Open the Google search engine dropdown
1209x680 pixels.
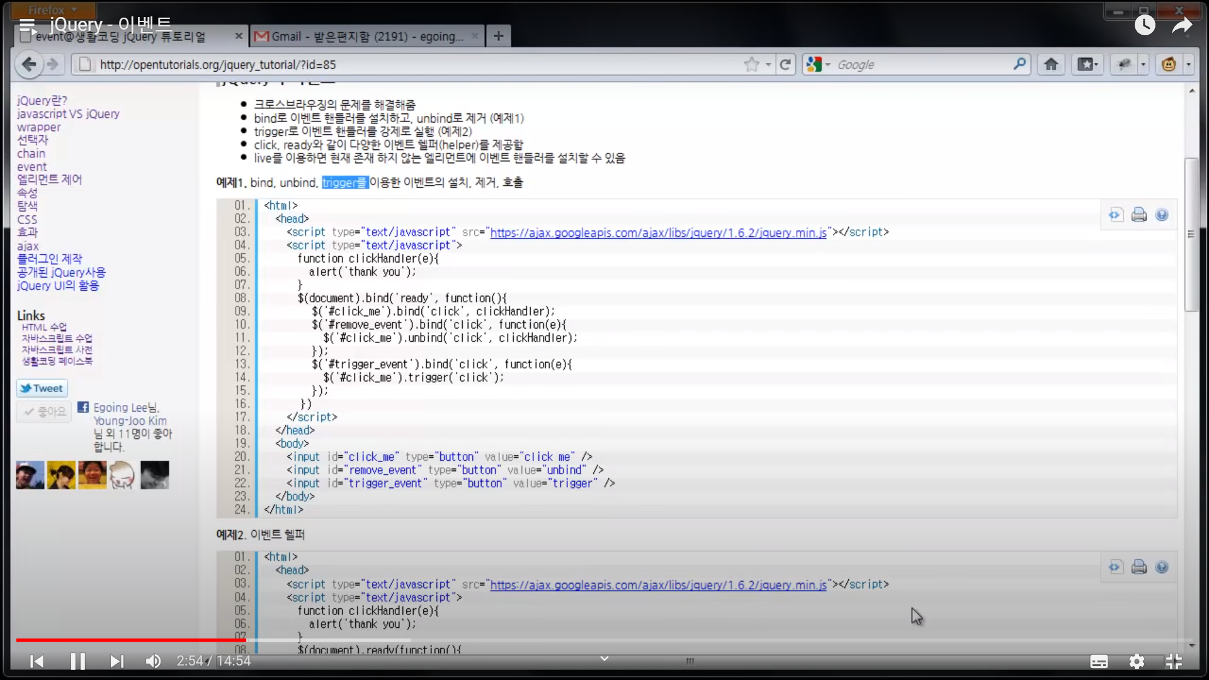click(x=827, y=64)
